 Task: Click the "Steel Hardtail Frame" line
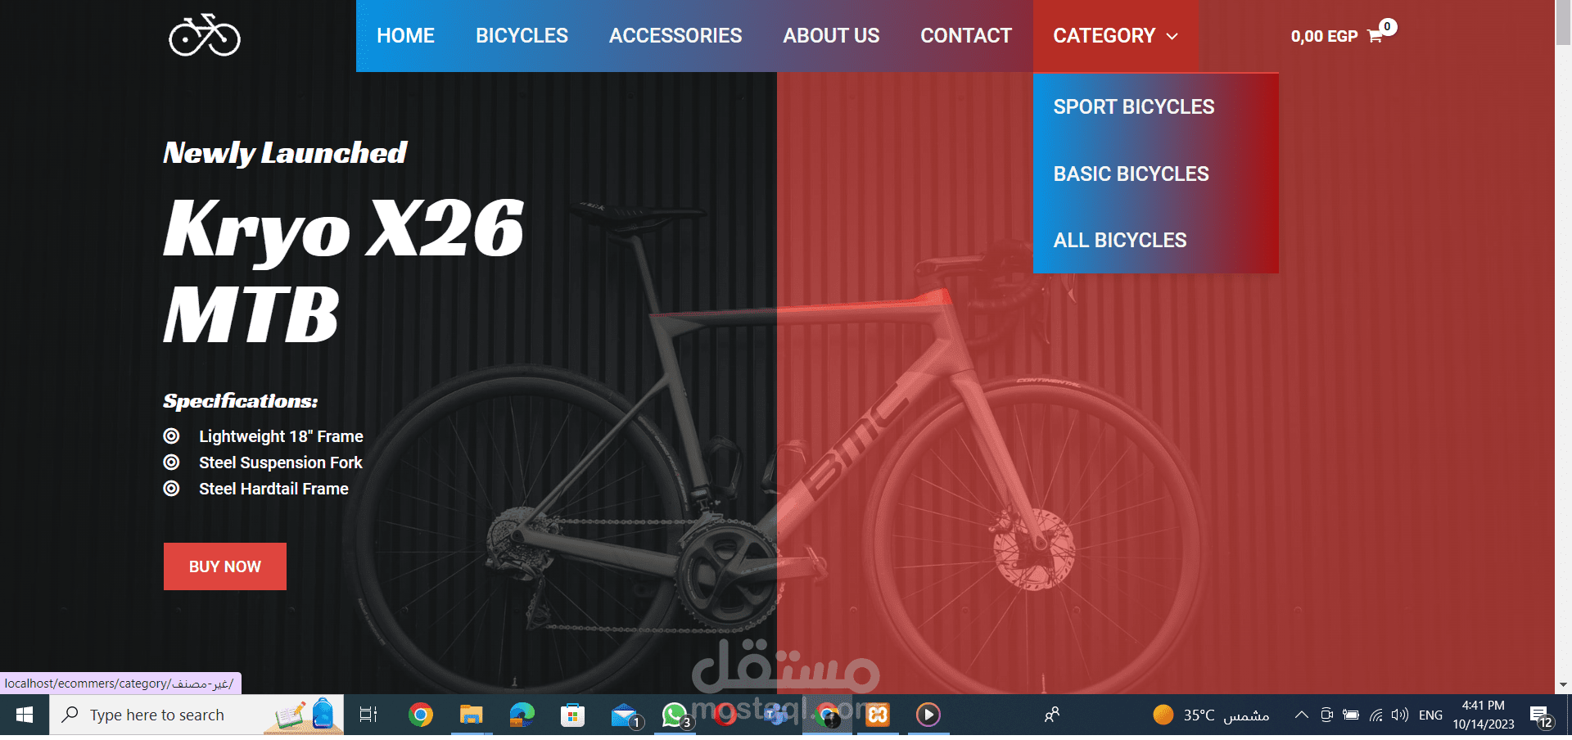[273, 489]
